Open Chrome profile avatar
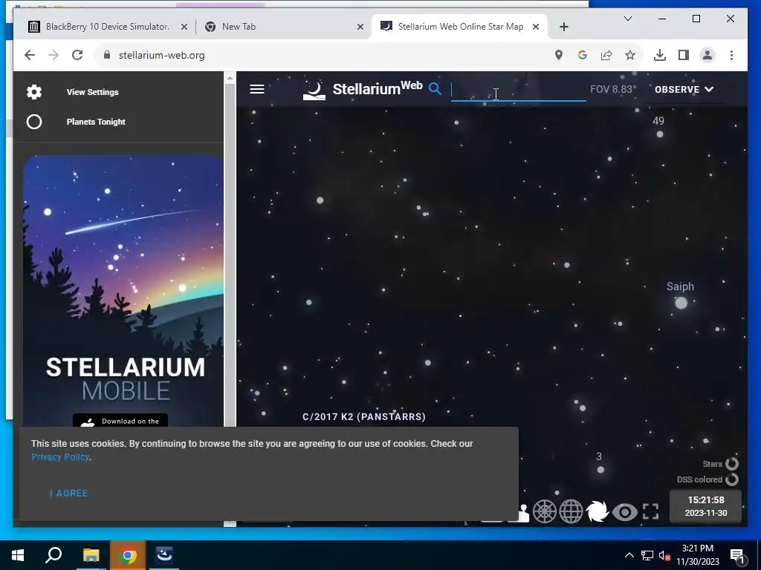761x570 pixels. point(707,55)
